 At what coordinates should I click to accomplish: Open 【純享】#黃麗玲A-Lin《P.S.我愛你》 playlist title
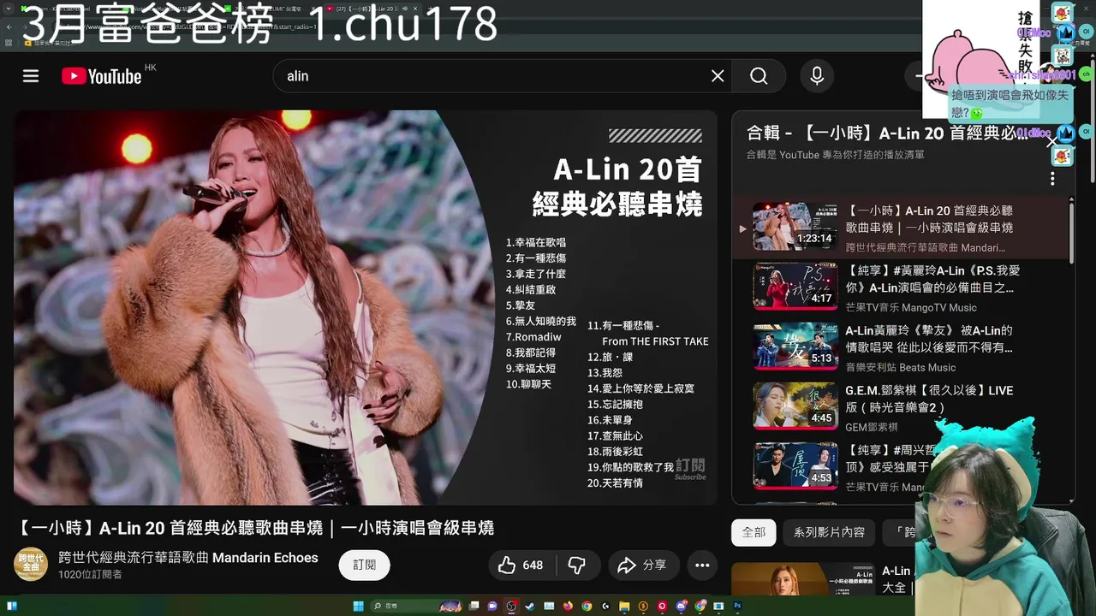pyautogui.click(x=932, y=279)
